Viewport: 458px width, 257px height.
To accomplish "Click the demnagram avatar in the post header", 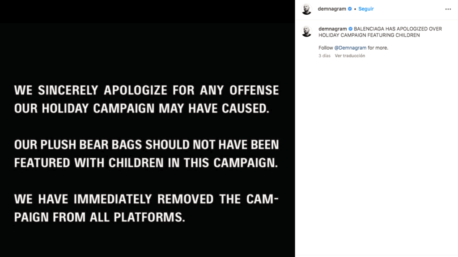I will 306,9.
